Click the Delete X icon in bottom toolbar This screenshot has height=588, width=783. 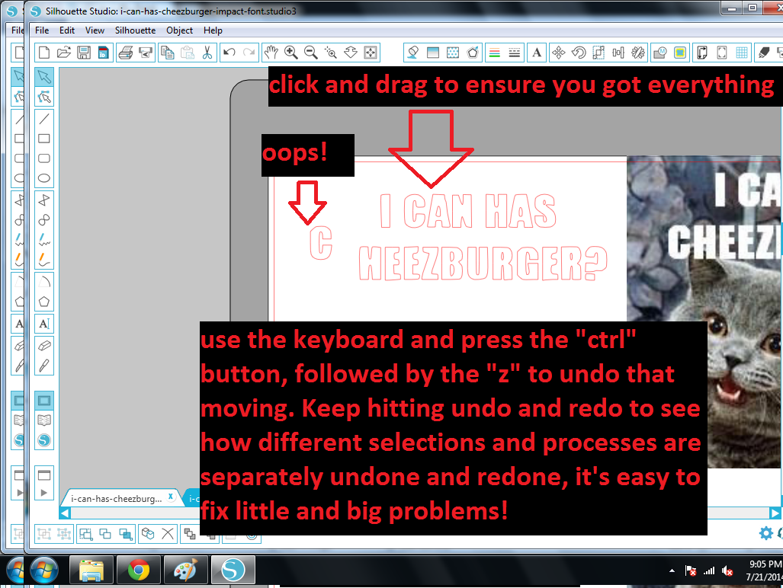click(168, 534)
